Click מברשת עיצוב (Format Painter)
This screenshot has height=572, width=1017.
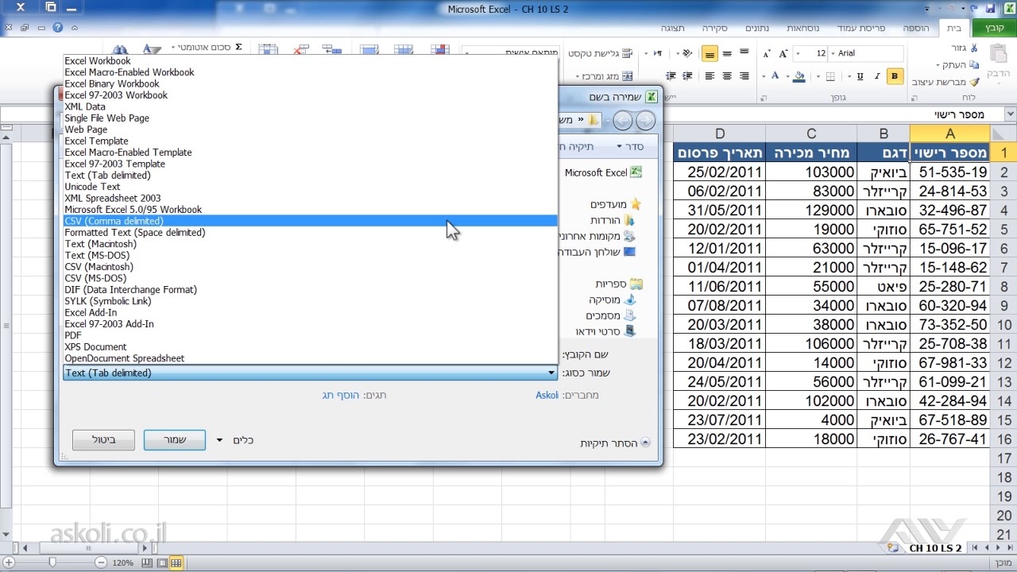click(946, 82)
